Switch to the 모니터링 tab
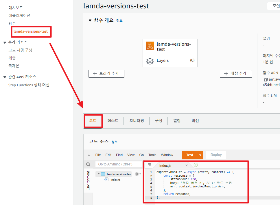Screen dimensions: 280x205 click(137, 121)
